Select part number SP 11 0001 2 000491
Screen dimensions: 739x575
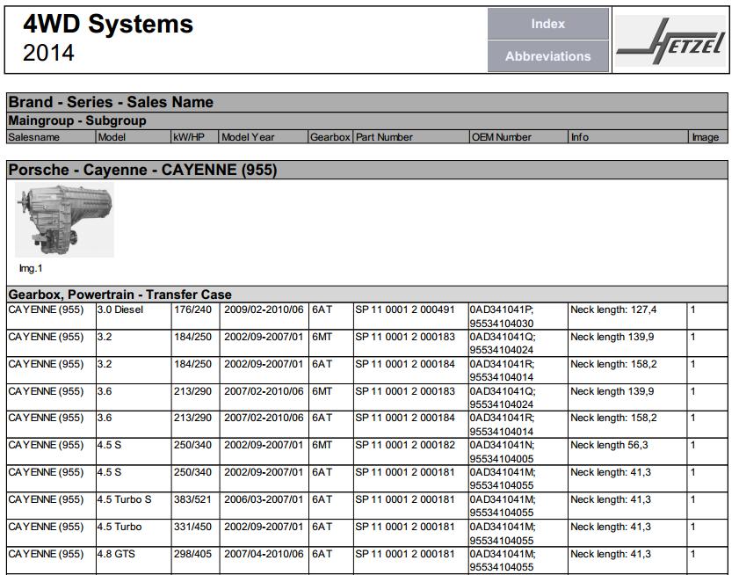pos(405,309)
